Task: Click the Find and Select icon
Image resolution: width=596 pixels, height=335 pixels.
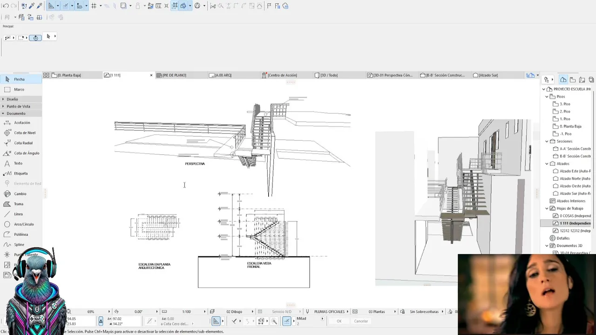Action: click(x=24, y=6)
